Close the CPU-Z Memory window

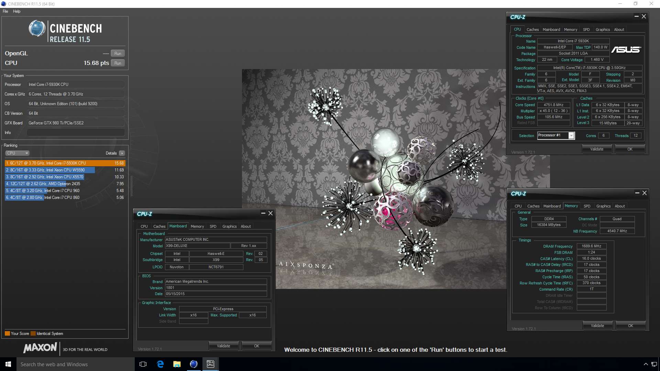click(x=645, y=193)
